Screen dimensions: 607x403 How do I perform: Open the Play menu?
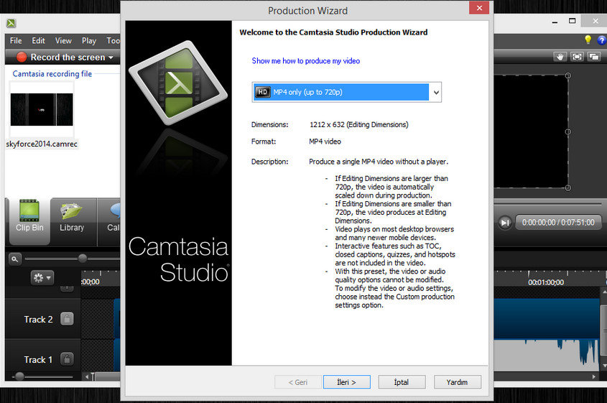pyautogui.click(x=88, y=41)
